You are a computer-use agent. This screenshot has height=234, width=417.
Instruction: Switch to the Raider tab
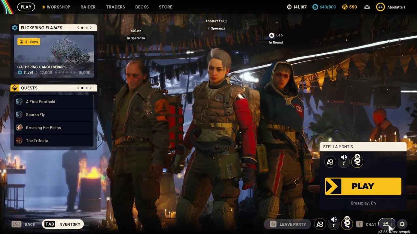88,7
